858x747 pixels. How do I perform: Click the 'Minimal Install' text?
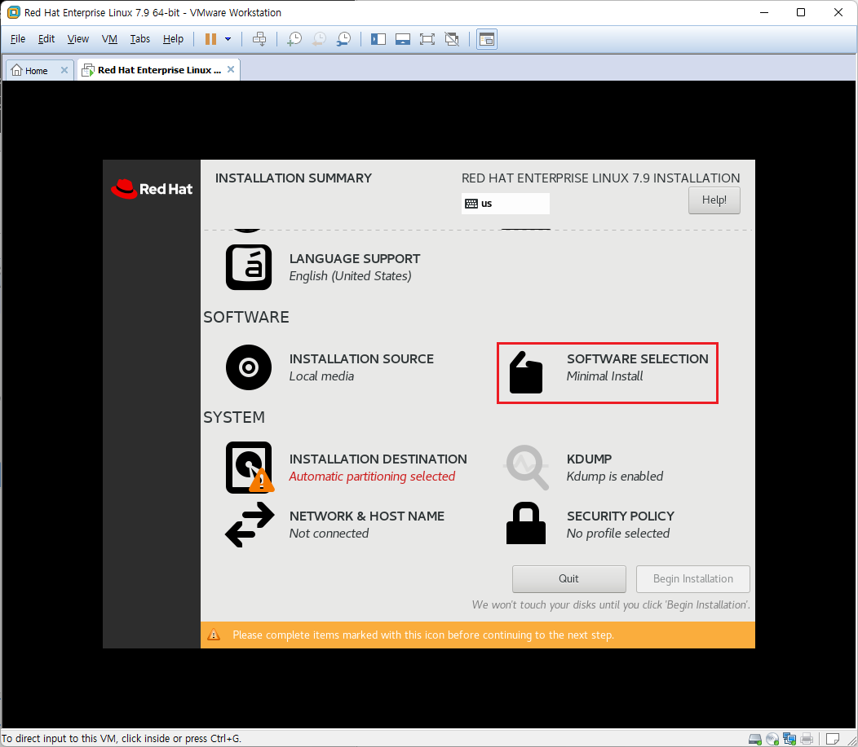(604, 376)
